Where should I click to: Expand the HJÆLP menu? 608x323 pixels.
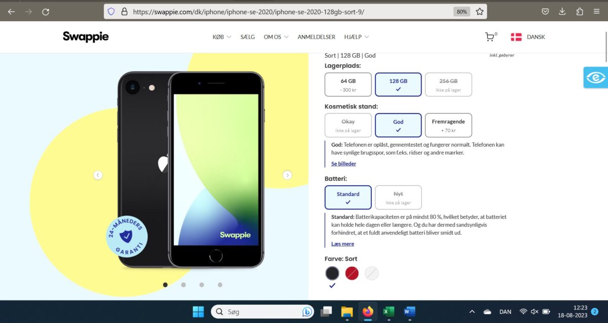coord(357,37)
